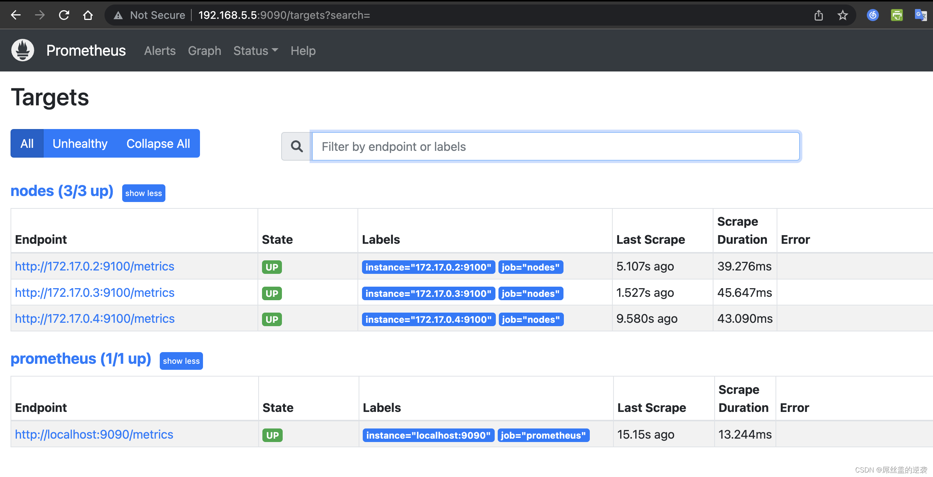Collapse nodes group with show less

[144, 193]
